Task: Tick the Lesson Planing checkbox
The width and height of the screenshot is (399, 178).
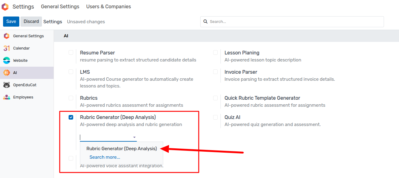Action: [216, 53]
